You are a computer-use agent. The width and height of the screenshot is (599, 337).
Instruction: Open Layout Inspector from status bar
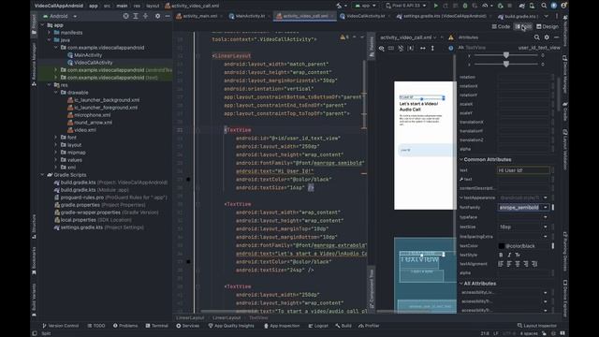(536, 326)
